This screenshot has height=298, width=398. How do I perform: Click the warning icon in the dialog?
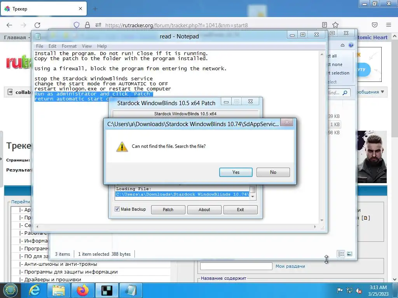click(122, 147)
